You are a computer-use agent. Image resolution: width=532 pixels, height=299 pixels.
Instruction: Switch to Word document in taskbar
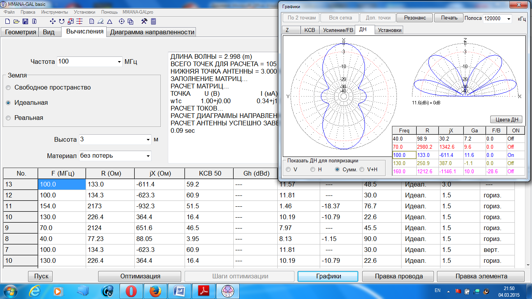[180, 291]
